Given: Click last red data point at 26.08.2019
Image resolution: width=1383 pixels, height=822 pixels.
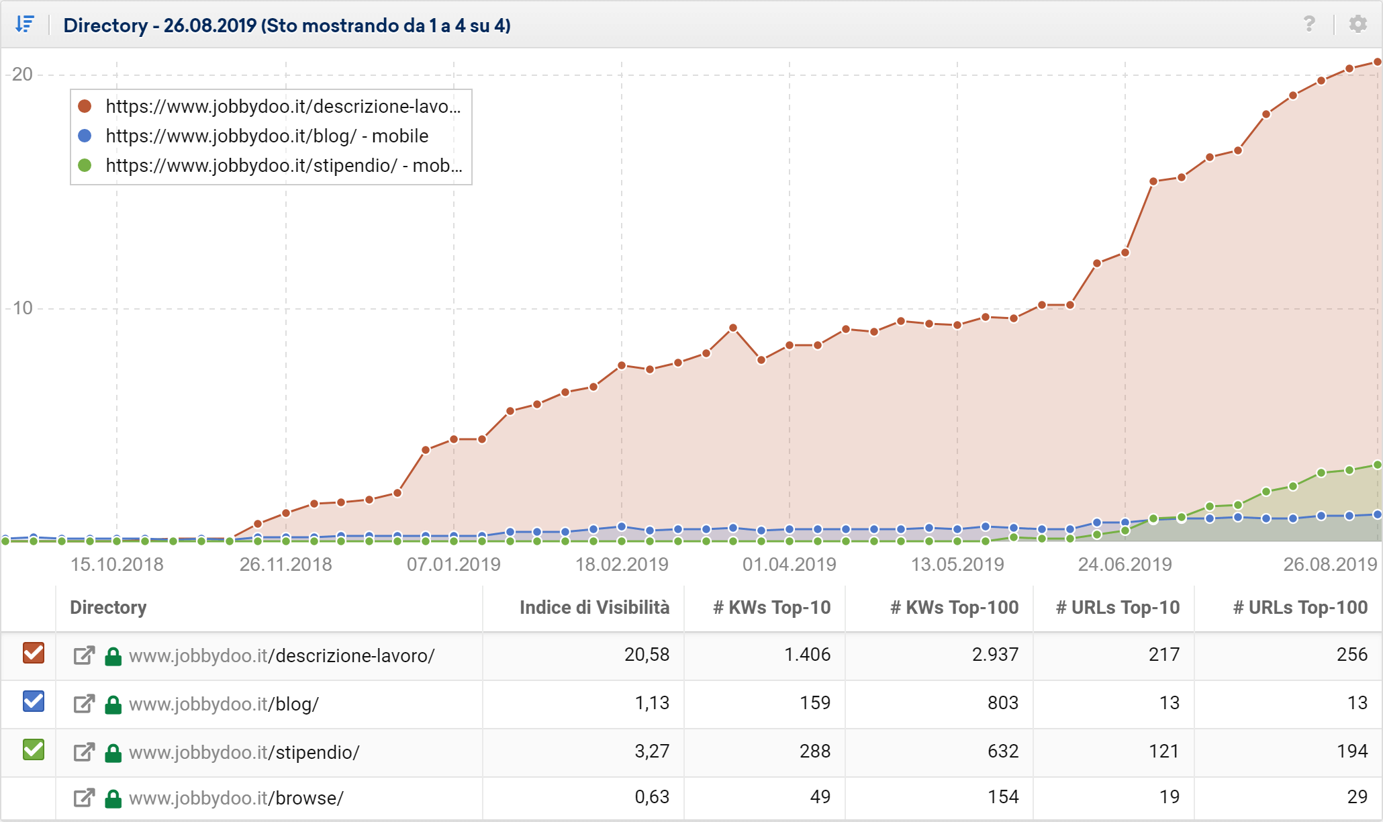Looking at the screenshot, I should pos(1378,62).
